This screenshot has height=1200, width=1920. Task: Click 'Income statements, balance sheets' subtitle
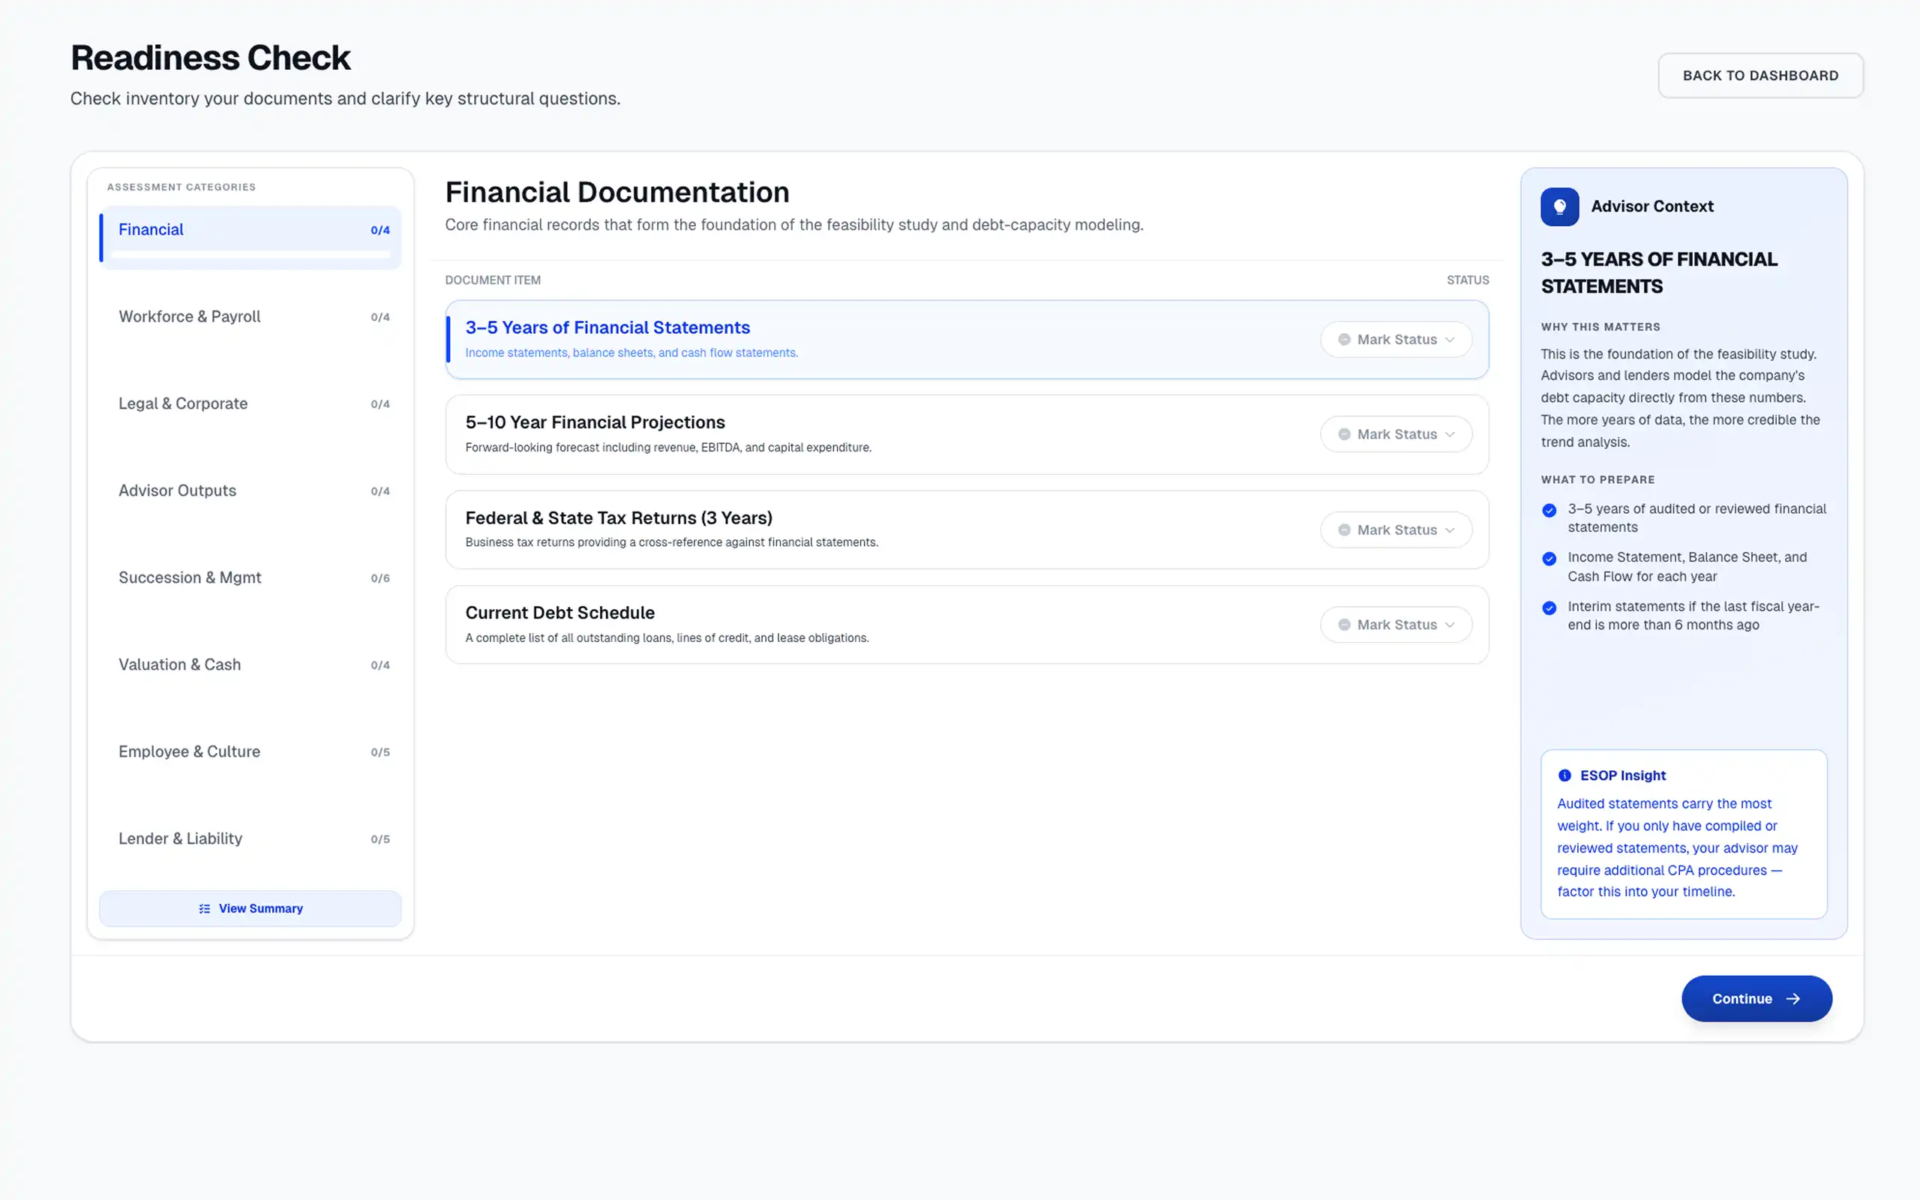click(631, 353)
